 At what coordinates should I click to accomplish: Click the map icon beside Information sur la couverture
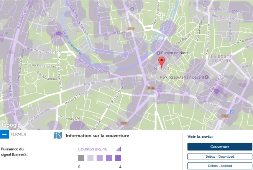[58, 135]
